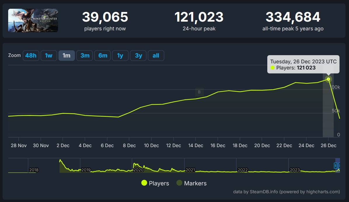Image resolution: width=349 pixels, height=202 pixels.
Task: Toggle the Players series in the legend
Action: point(159,183)
